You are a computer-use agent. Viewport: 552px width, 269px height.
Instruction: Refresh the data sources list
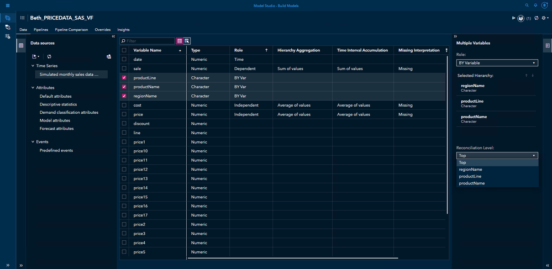coord(49,56)
